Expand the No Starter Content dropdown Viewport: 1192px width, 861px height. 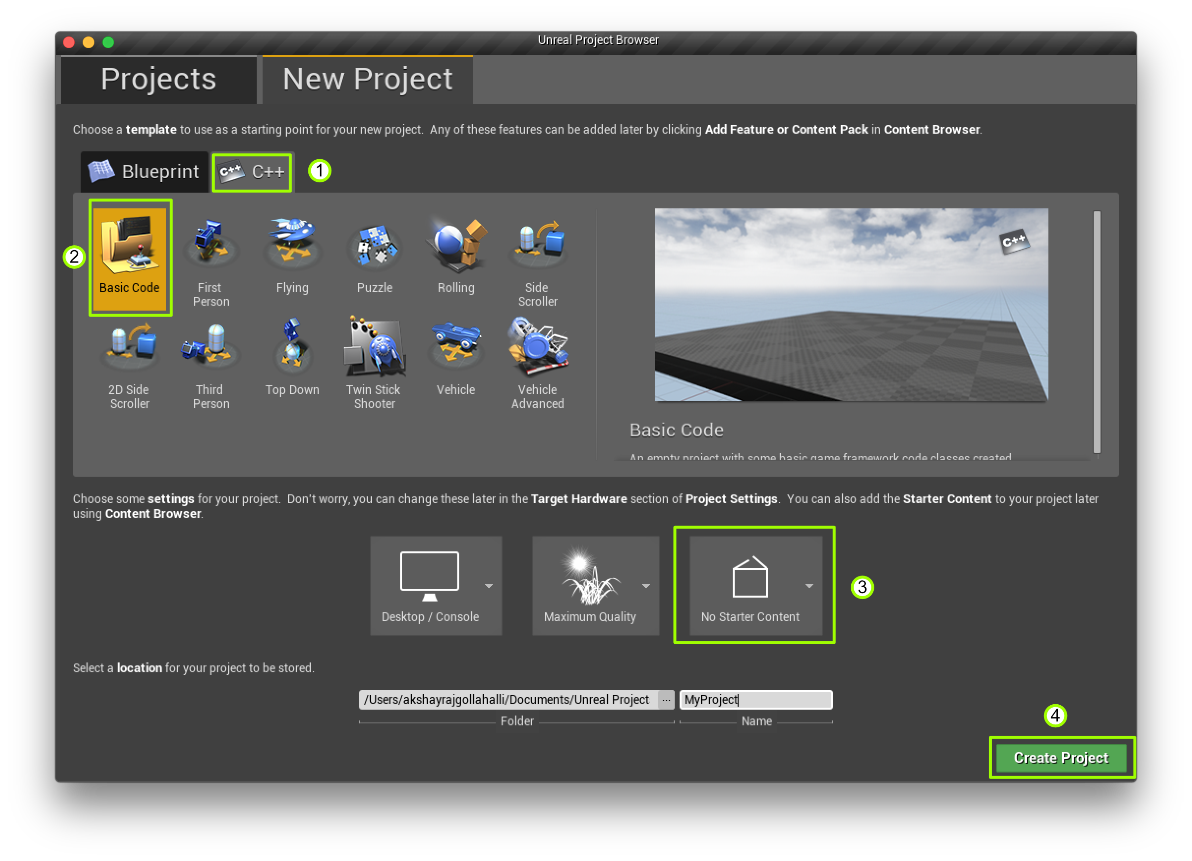coord(755,585)
